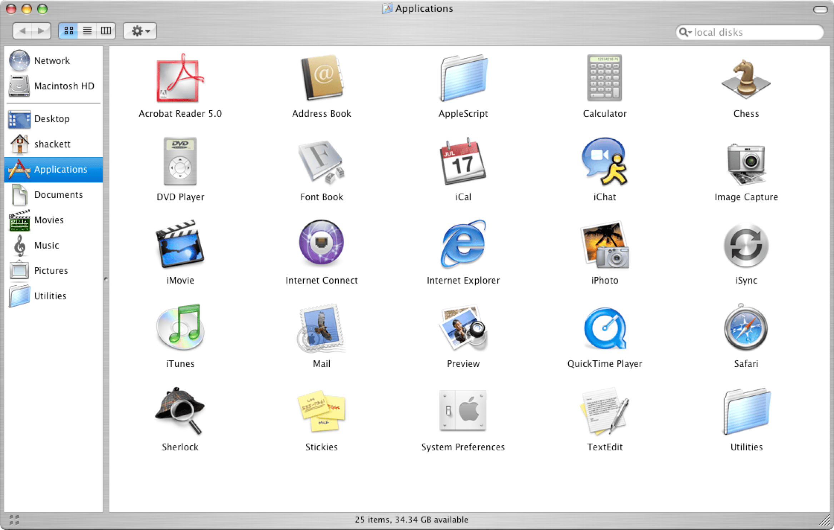Select the Calculator app icon
The width and height of the screenshot is (834, 530).
605,78
